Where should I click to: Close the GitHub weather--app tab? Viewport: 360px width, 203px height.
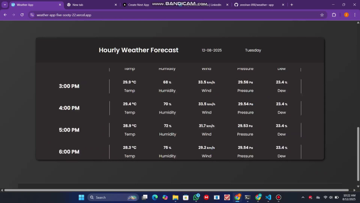click(283, 5)
